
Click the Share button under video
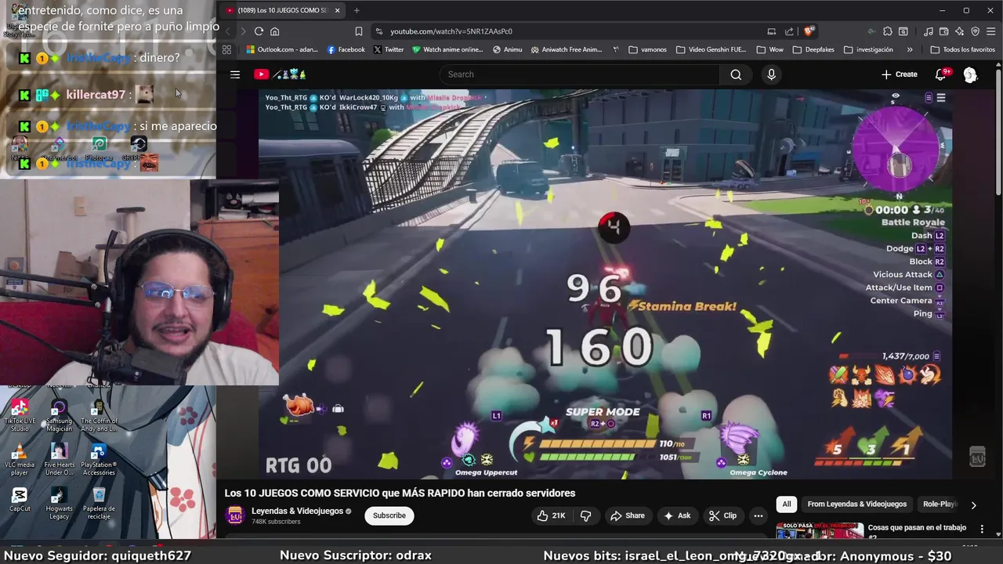(x=627, y=515)
